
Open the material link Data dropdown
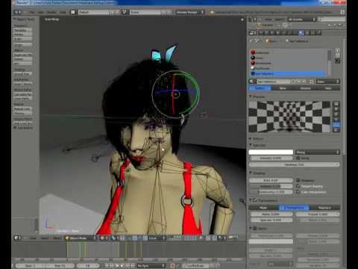tap(328, 81)
